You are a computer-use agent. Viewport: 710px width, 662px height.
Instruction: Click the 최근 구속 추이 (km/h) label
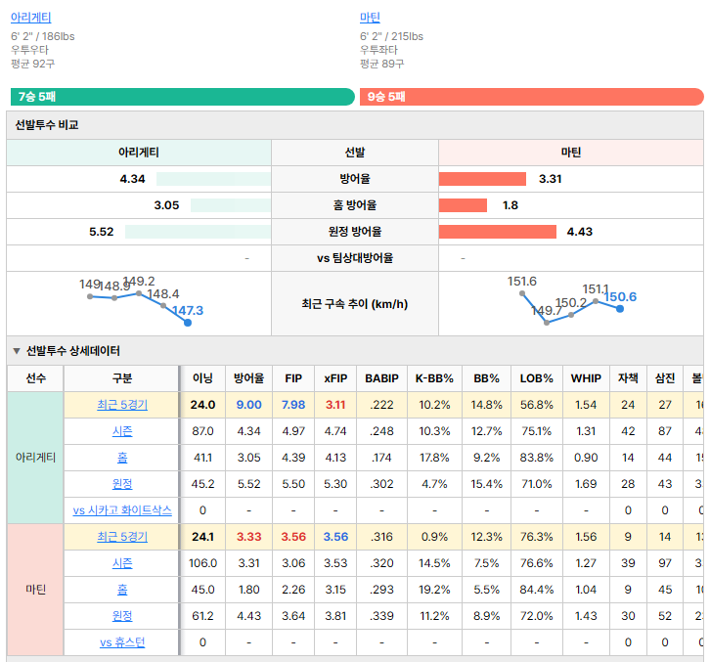(x=355, y=304)
